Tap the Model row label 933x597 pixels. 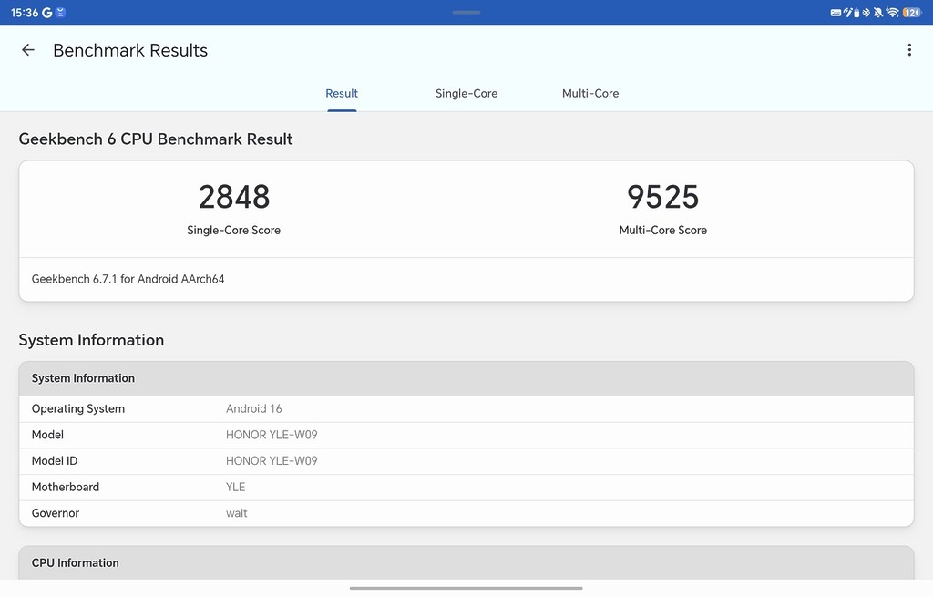tap(47, 435)
